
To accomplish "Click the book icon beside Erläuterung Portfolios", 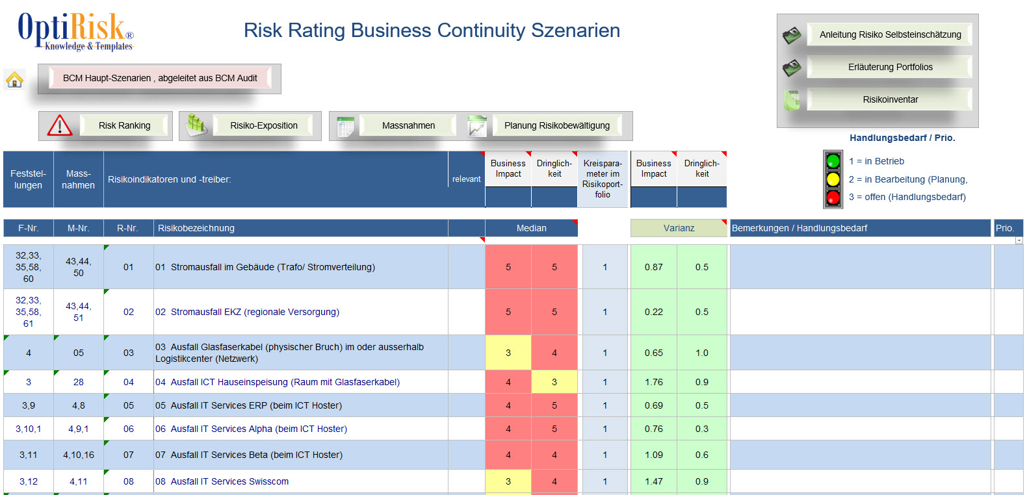I will pos(792,68).
